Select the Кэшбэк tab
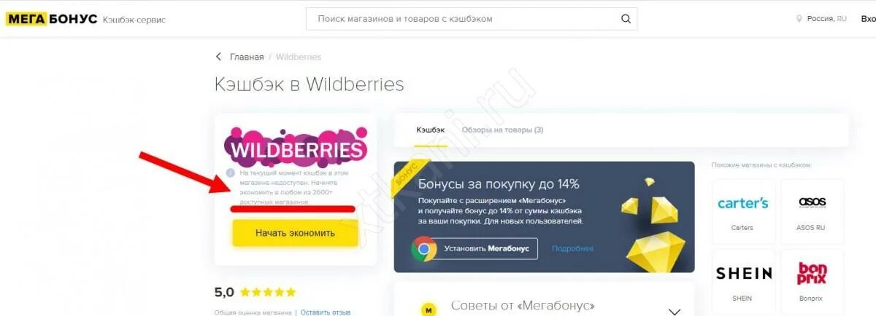 pos(430,130)
